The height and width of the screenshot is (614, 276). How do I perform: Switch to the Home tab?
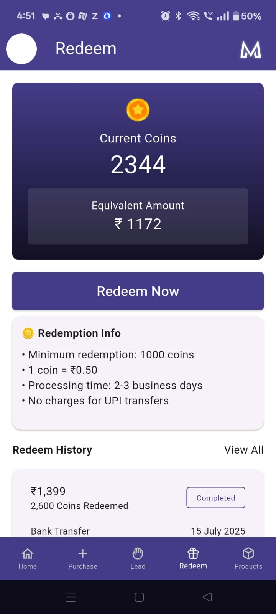tap(28, 558)
